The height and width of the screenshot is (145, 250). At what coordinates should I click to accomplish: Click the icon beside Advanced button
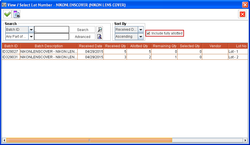click(99, 37)
